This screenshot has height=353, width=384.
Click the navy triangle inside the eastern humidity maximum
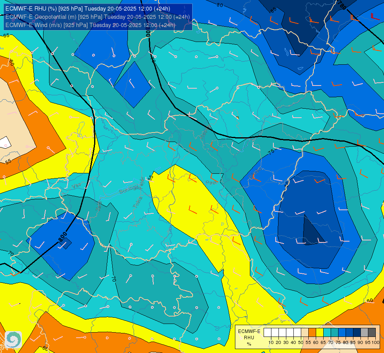click(312, 231)
